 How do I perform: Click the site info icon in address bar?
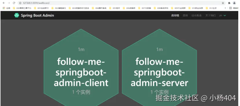[20, 3]
